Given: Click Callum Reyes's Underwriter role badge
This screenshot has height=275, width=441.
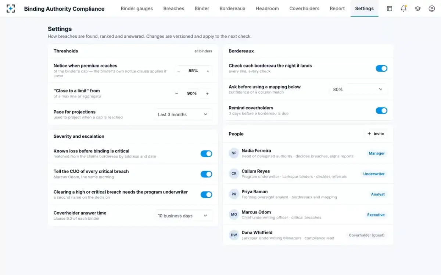Looking at the screenshot, I should (x=374, y=174).
